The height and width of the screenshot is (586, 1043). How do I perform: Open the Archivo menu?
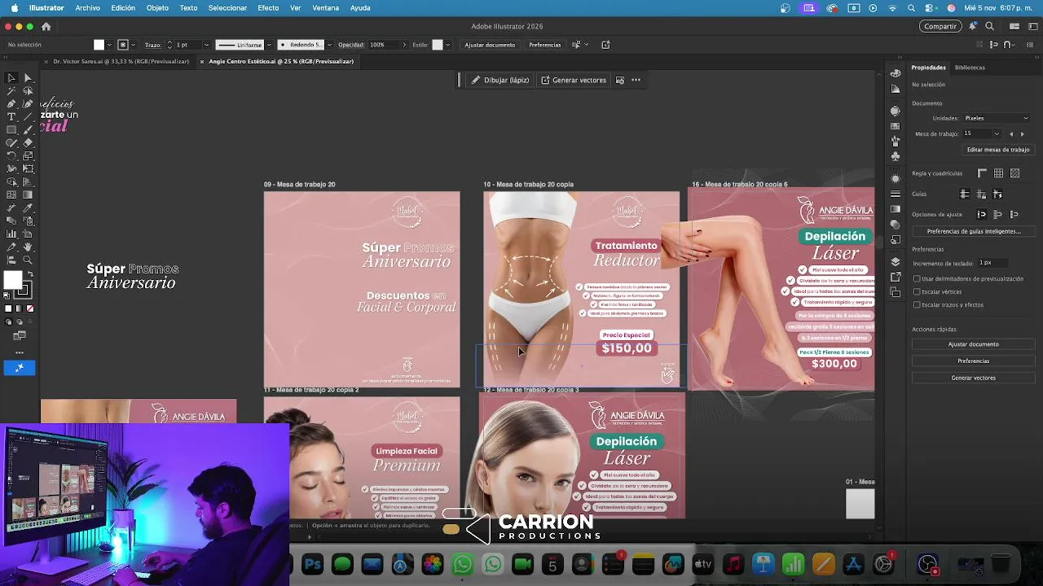coord(87,7)
